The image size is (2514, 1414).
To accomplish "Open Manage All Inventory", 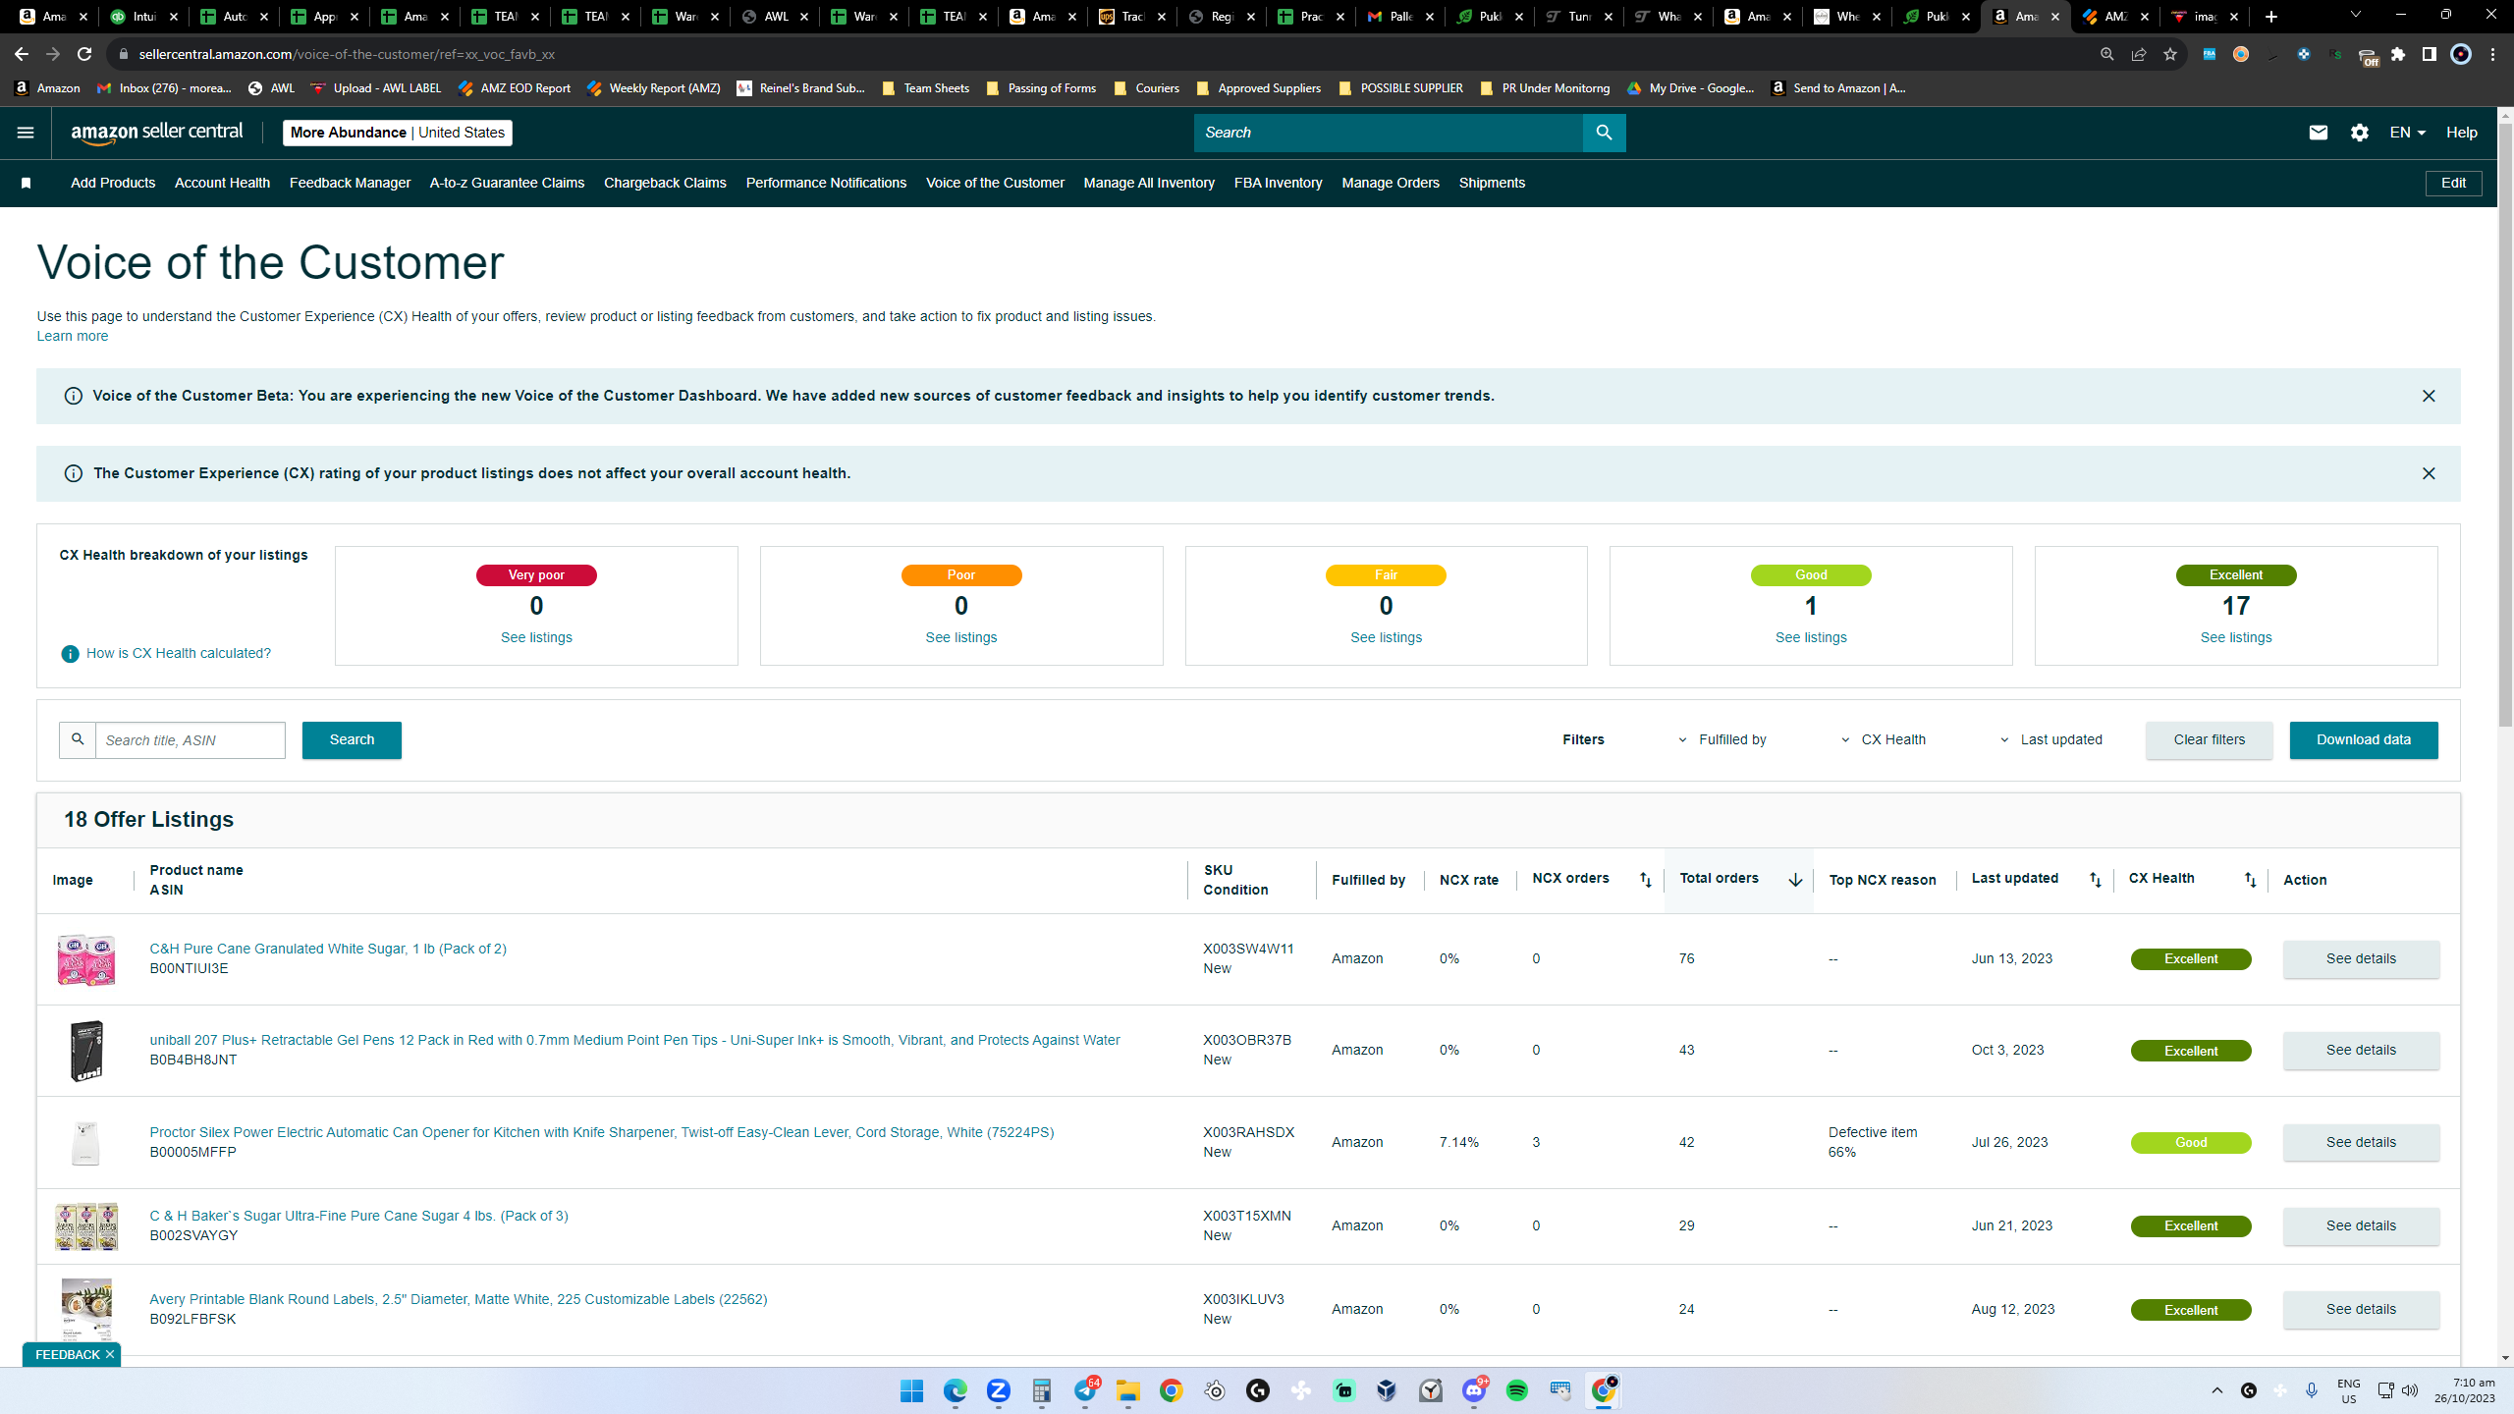I will (1149, 184).
